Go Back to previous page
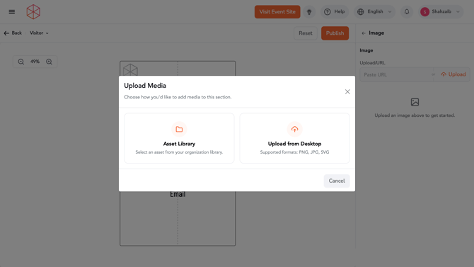474x267 pixels. point(13,33)
